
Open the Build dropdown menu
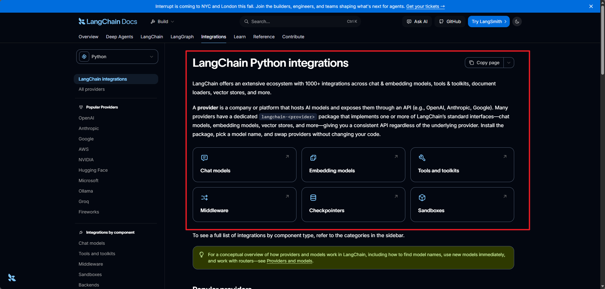pos(162,22)
